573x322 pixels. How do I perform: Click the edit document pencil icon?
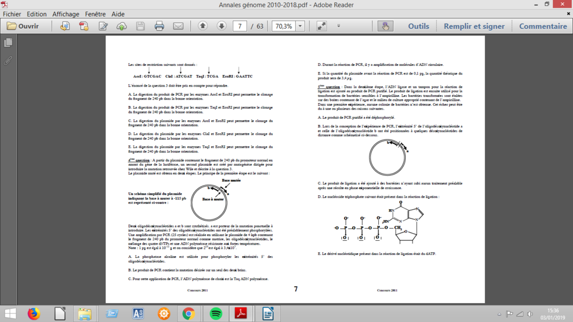click(103, 26)
